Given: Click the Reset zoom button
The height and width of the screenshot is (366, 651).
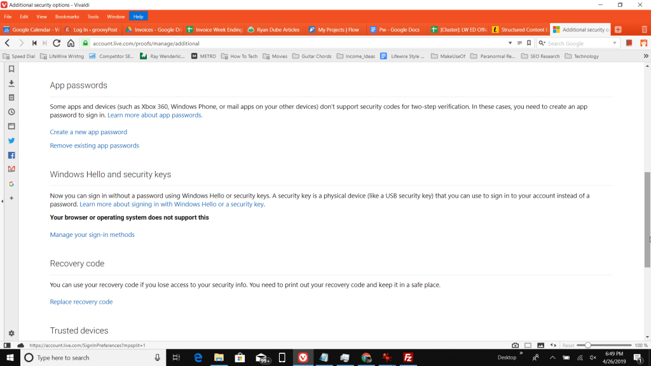Looking at the screenshot, I should tap(568, 345).
